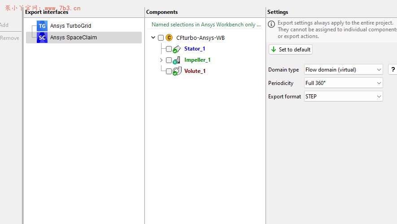This screenshot has height=224, width=397.
Task: Tick the CFturbo-Ansys-WB checkbox
Action: coord(161,38)
